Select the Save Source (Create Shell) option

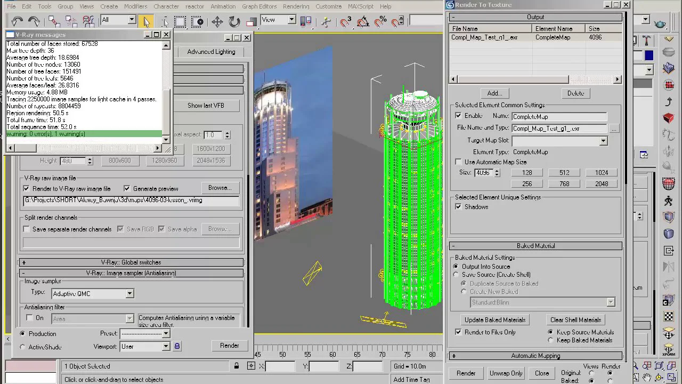pyautogui.click(x=456, y=275)
